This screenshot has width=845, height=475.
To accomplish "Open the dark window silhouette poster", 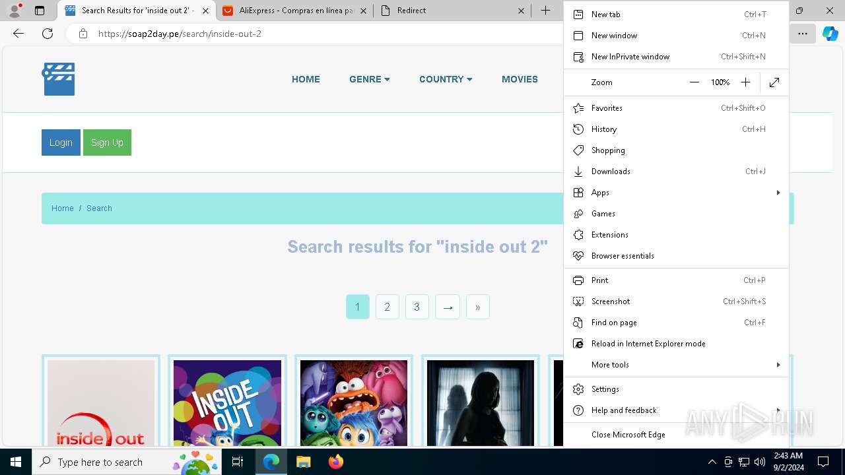I will (481, 402).
